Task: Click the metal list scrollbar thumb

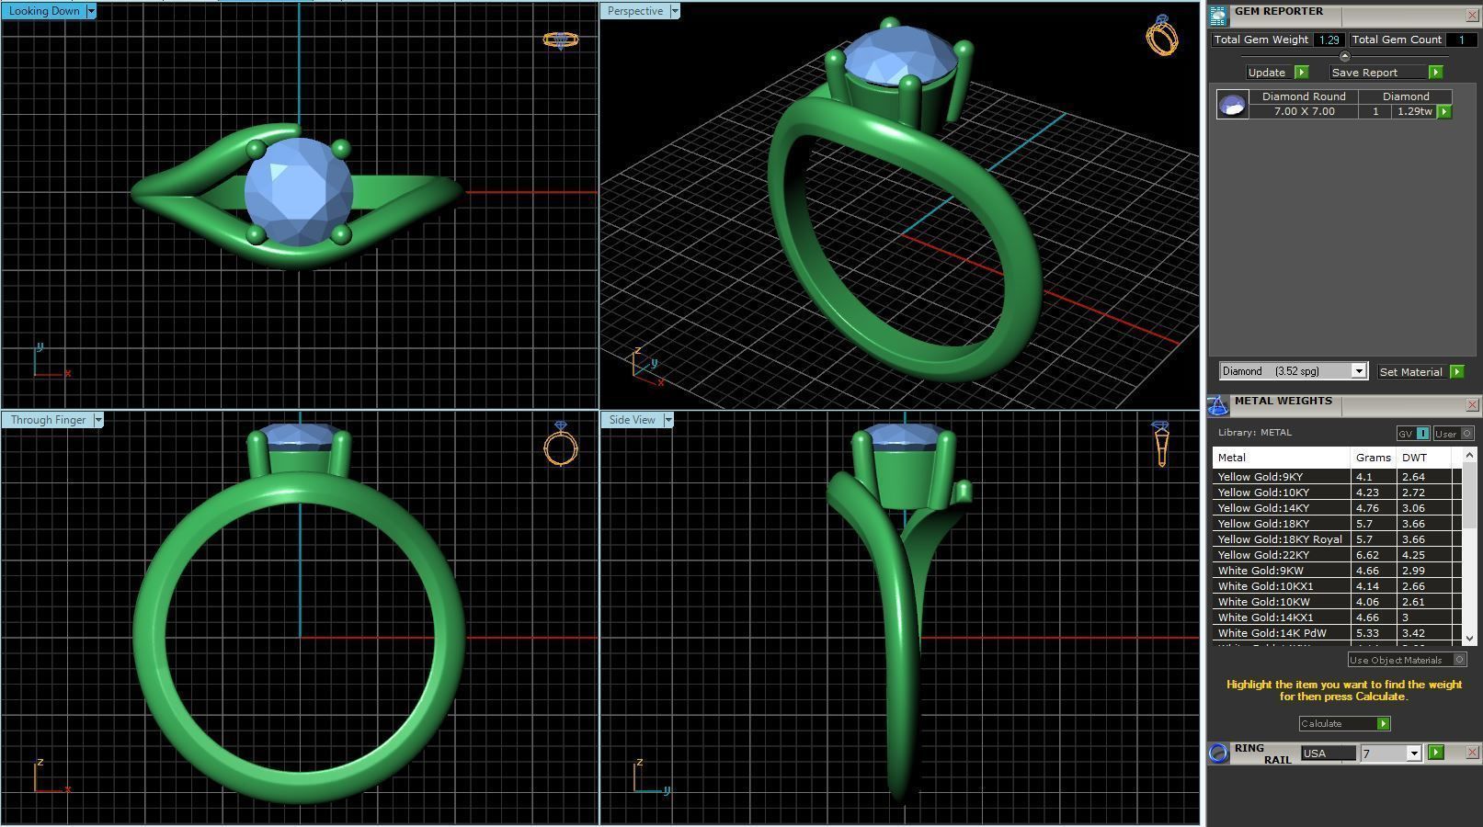Action: point(1468,494)
